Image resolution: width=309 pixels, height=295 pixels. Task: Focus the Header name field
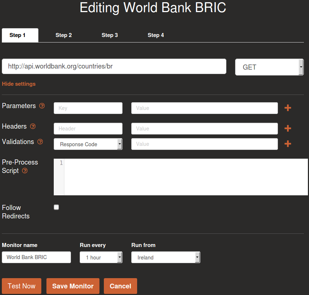pos(88,129)
